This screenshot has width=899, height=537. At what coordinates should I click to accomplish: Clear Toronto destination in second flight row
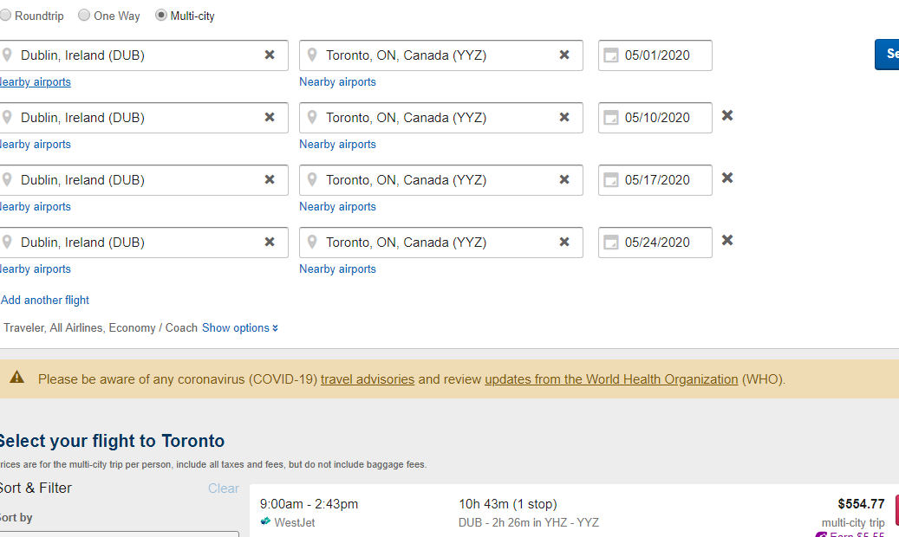[564, 118]
